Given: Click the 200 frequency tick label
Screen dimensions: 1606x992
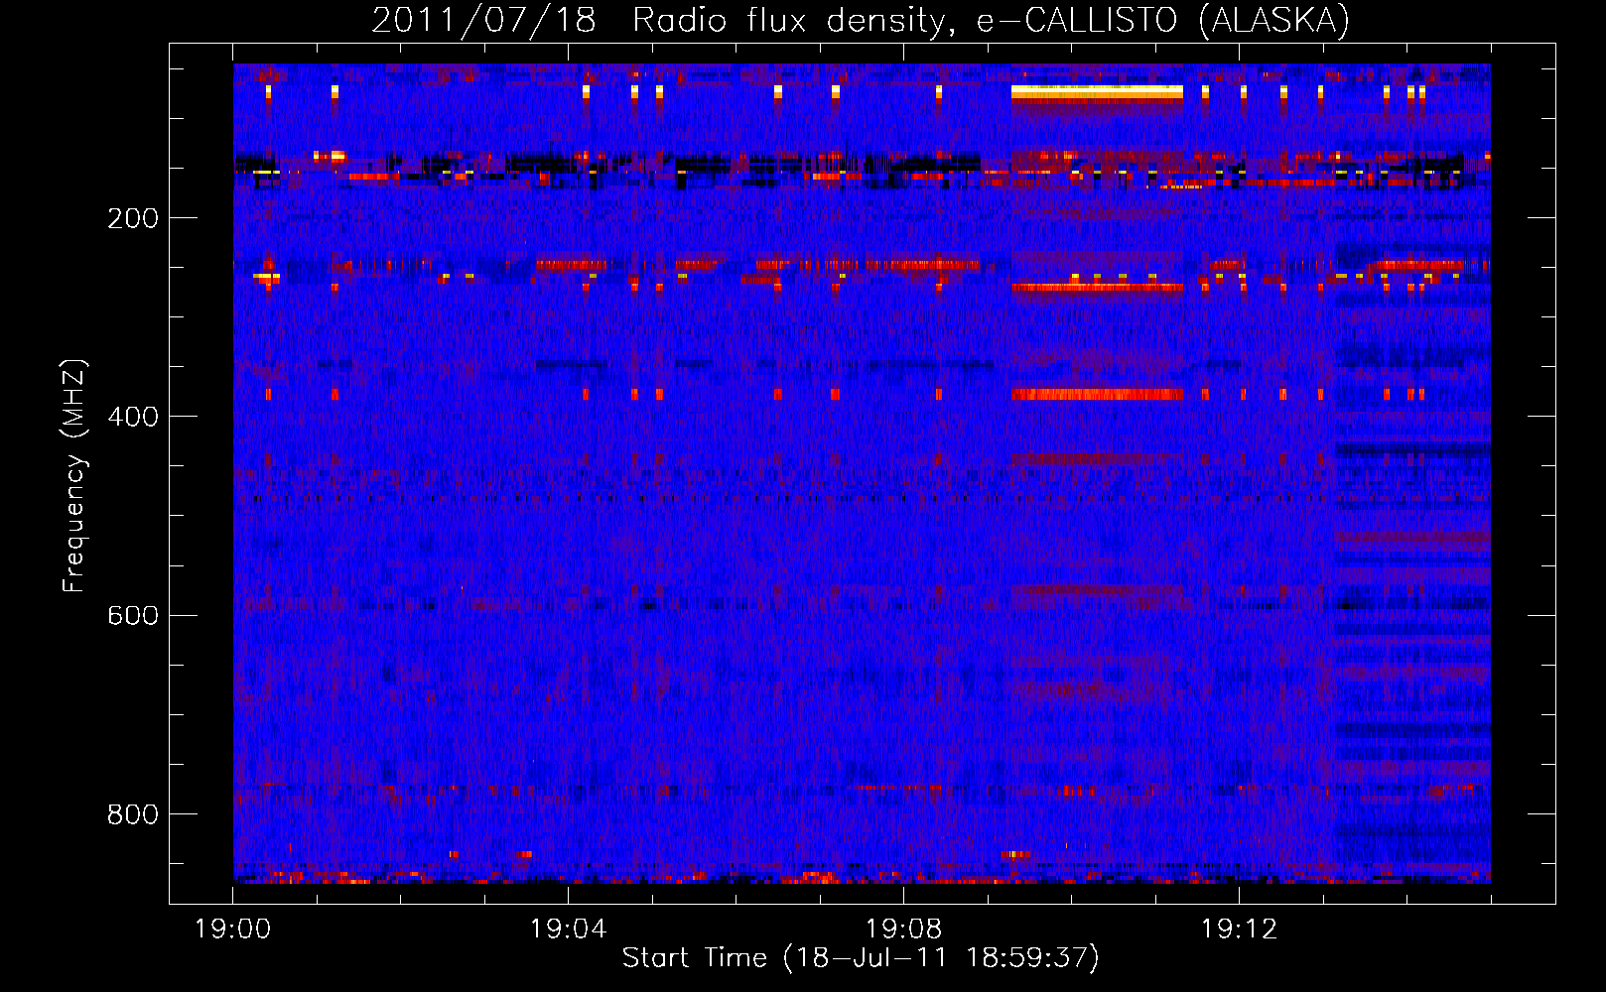Looking at the screenshot, I should [x=133, y=218].
